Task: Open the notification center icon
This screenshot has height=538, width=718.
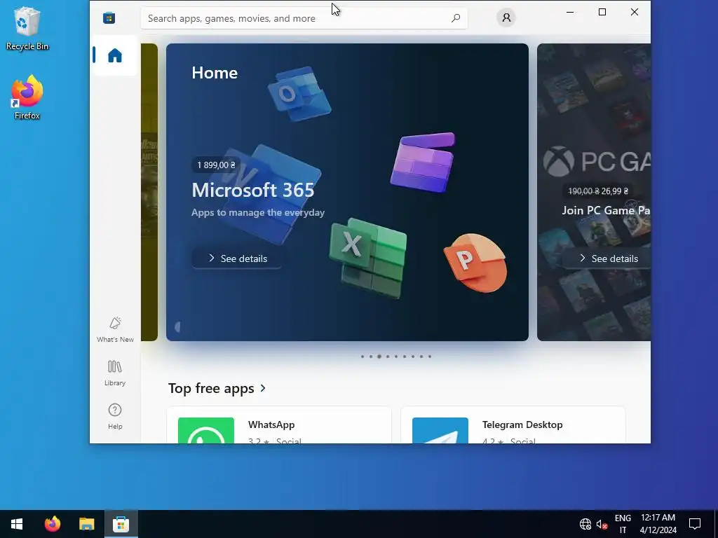Action: [x=695, y=524]
